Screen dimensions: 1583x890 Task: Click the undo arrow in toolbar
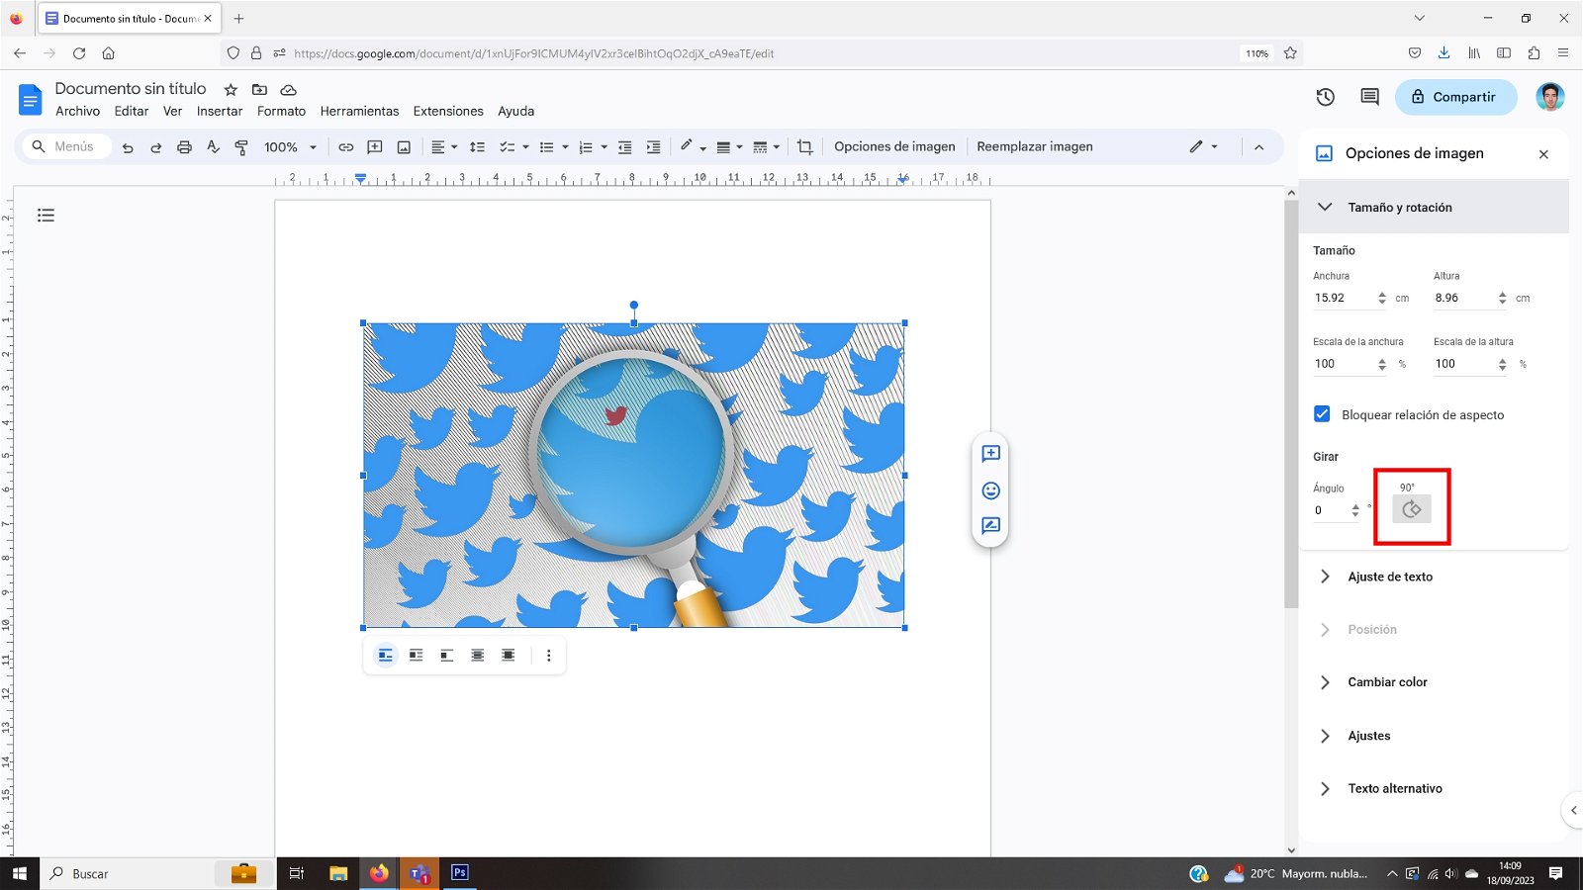pos(128,147)
